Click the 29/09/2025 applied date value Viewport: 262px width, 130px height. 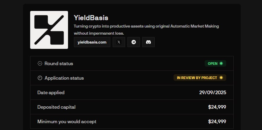(213, 92)
